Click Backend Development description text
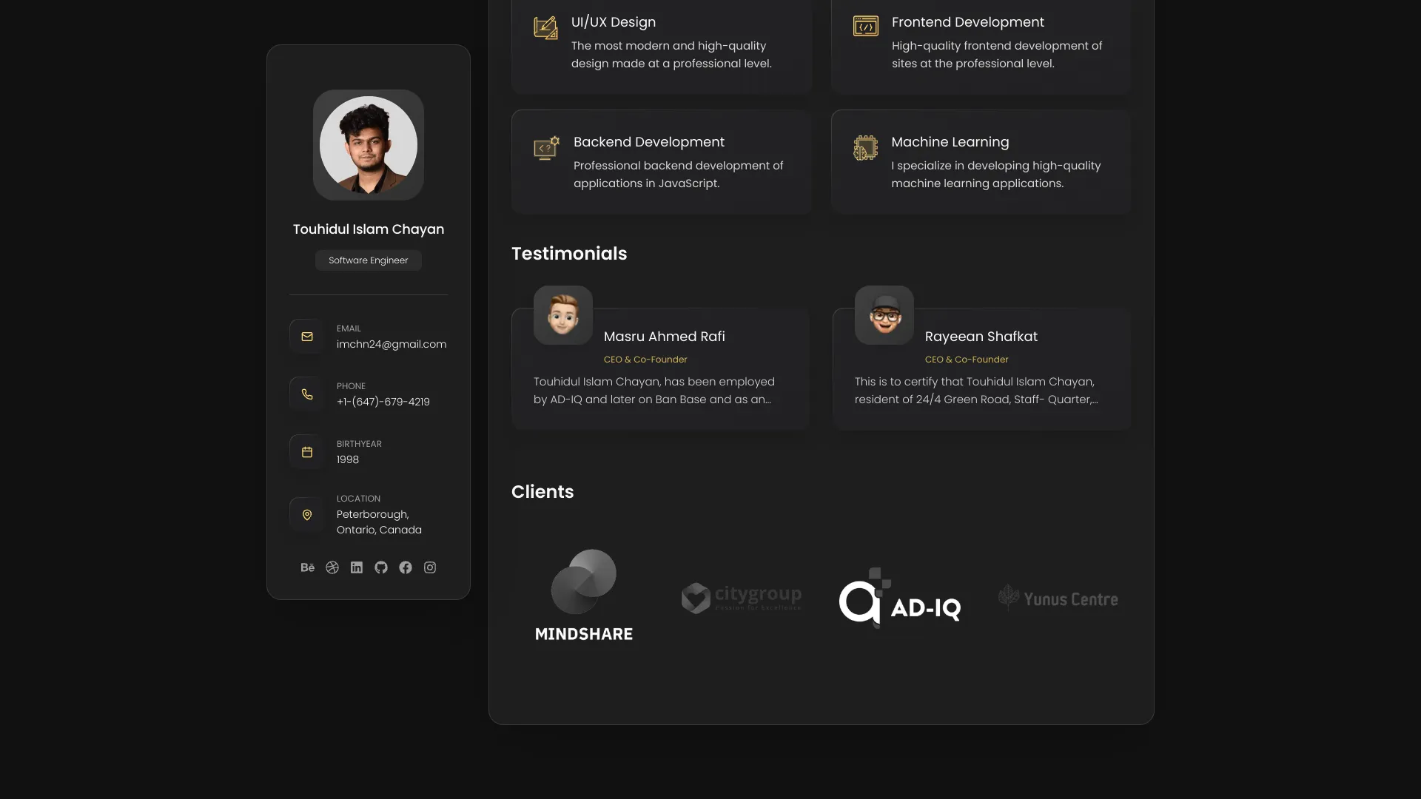 tap(678, 175)
